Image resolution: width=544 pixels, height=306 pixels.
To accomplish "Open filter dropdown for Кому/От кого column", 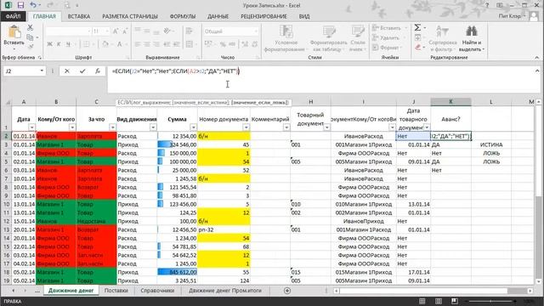I will pos(71,127).
